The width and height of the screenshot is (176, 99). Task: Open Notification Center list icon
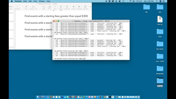[164, 1]
